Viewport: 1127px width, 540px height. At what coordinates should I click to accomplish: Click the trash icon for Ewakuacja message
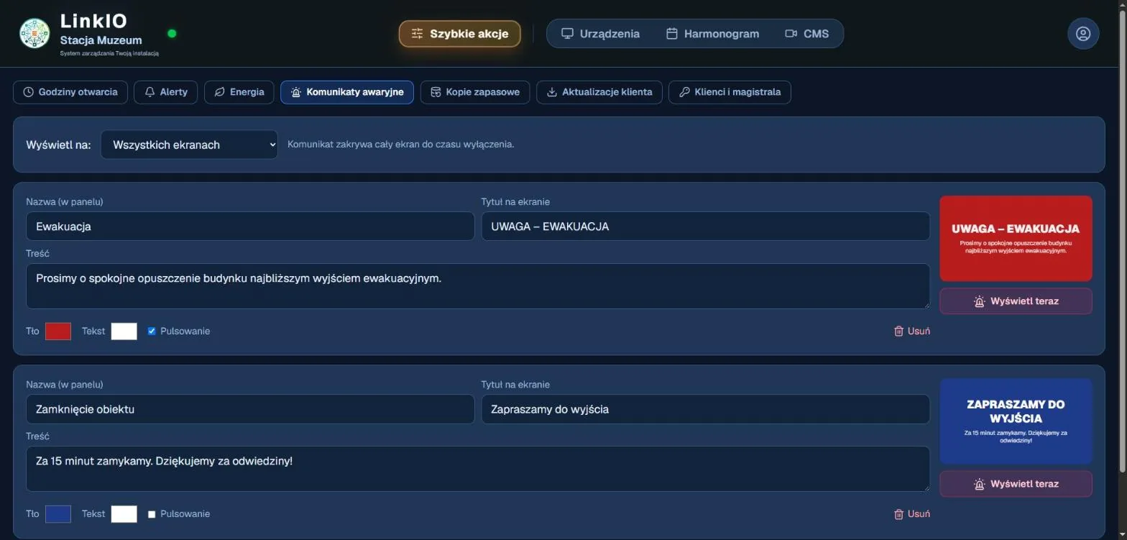pos(898,331)
